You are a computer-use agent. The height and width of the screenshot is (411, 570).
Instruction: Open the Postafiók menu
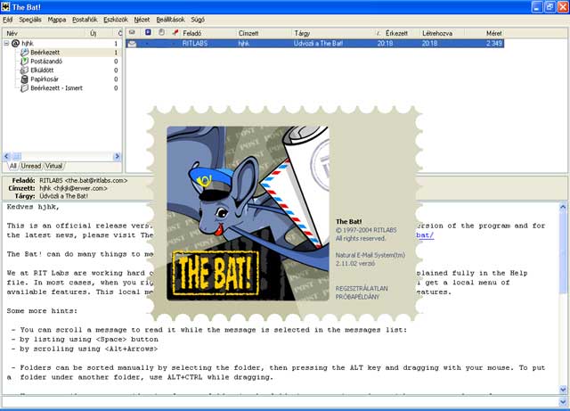coord(85,20)
